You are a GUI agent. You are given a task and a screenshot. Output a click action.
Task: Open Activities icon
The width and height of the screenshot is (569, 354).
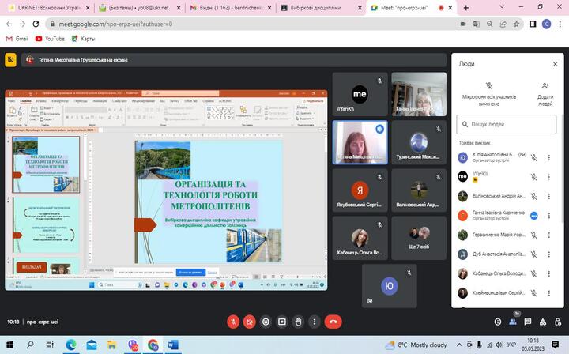543,322
